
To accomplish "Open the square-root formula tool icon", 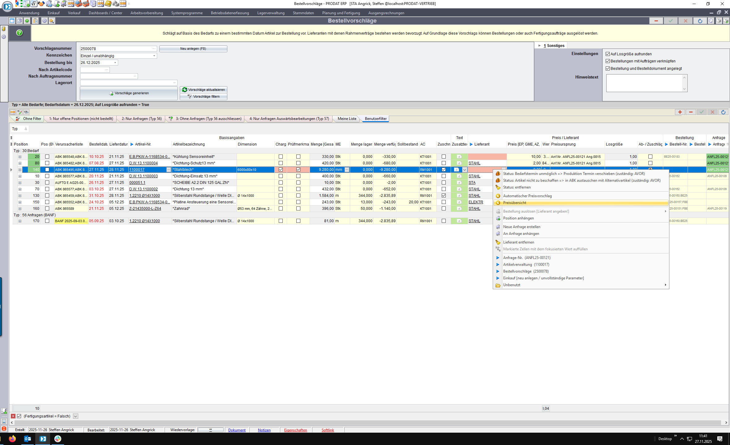I will [x=34, y=4].
